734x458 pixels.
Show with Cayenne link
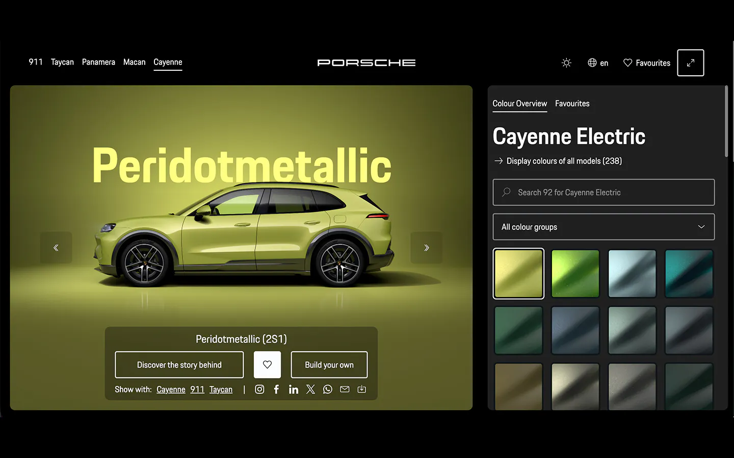pos(171,389)
